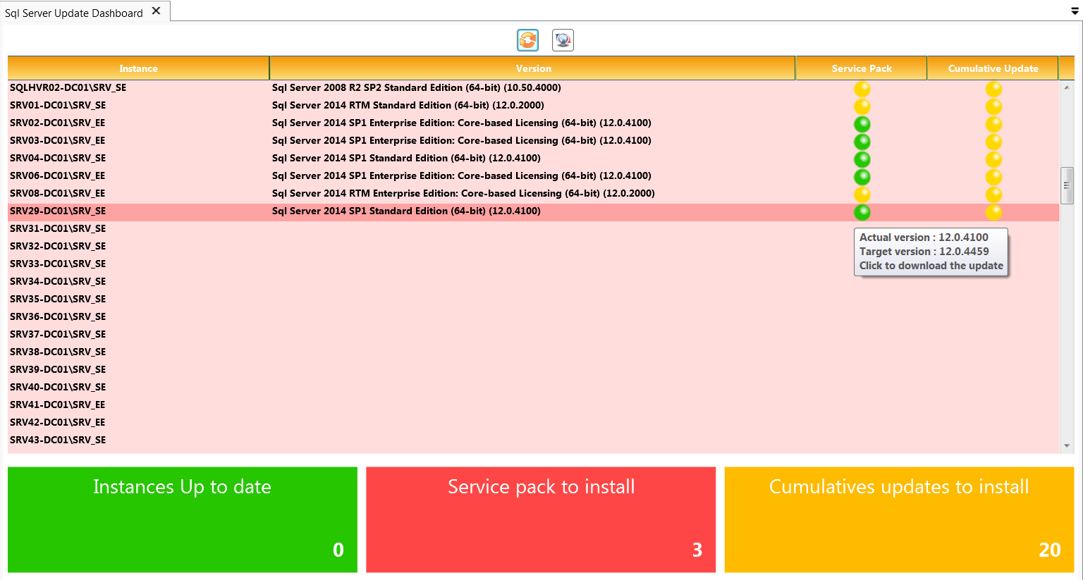
Task: Click Service Pack status dot for SQLHVR02-DC01\SRV_SE
Action: click(x=862, y=89)
